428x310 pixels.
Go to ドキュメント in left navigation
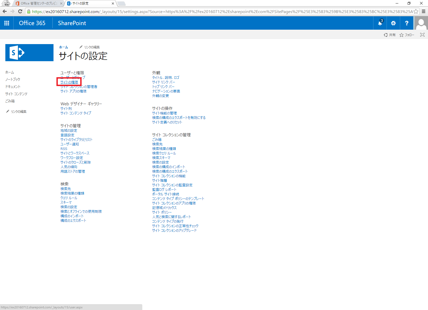[x=13, y=87]
